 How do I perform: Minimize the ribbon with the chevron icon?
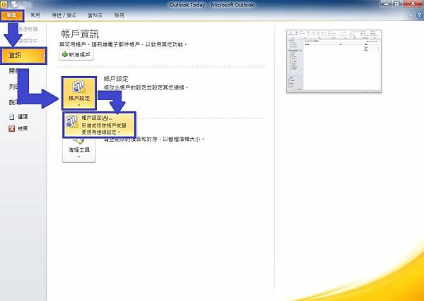(x=411, y=15)
